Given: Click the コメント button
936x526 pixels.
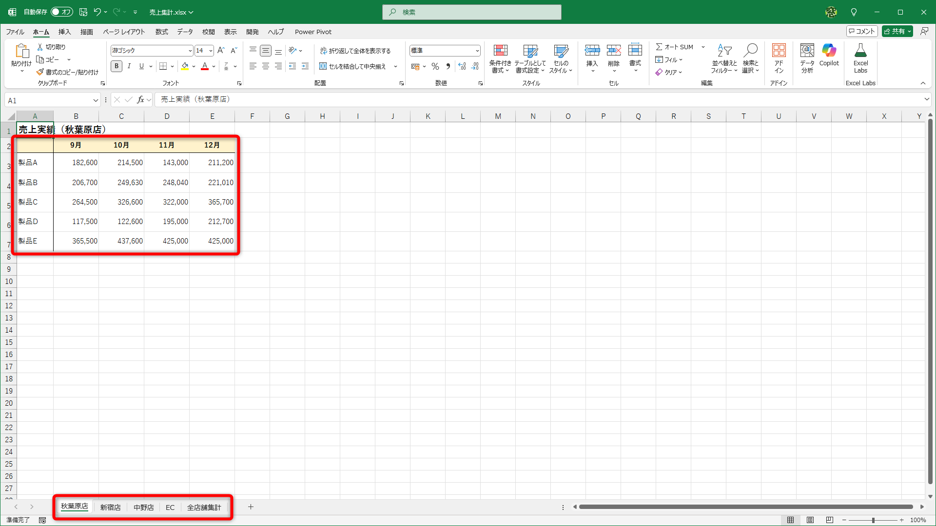Looking at the screenshot, I should (x=862, y=31).
